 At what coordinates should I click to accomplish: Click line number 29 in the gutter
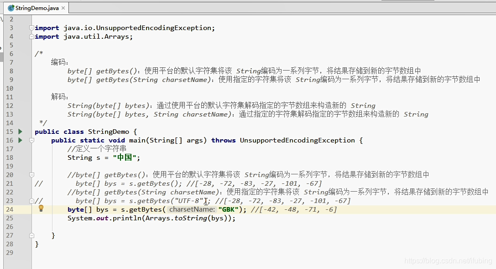tap(10, 253)
